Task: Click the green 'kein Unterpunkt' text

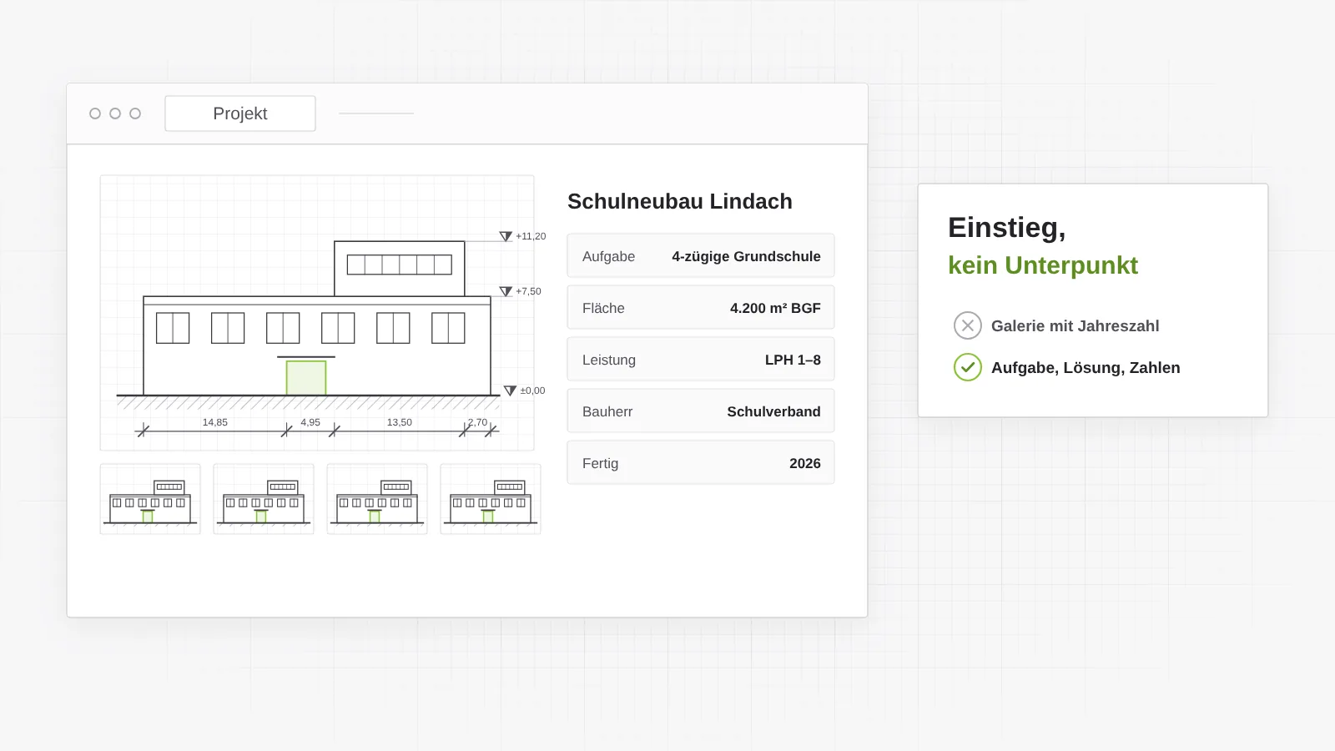Action: (1043, 265)
